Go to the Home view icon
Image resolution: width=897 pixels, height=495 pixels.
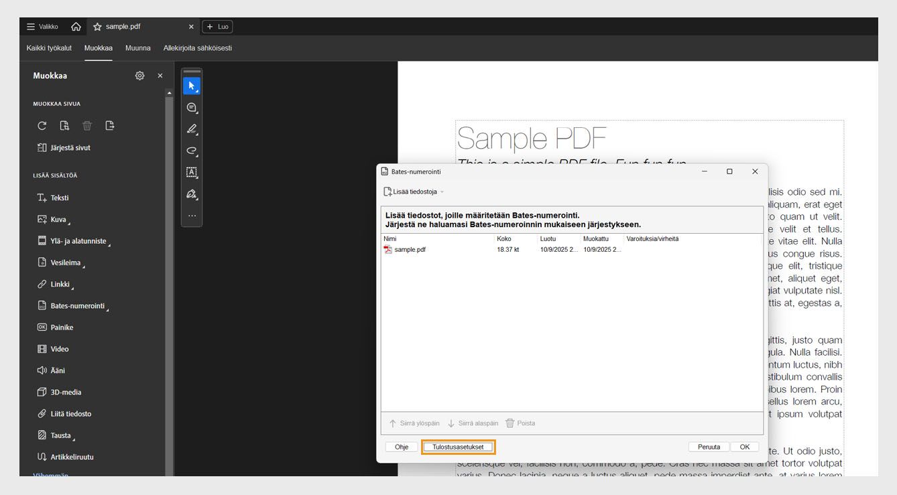[x=76, y=27]
